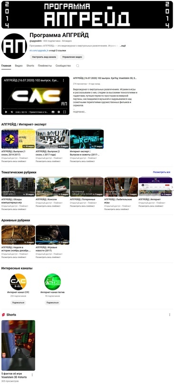Click title 5 фактов об игре Voxelstein 3D

(14, 376)
